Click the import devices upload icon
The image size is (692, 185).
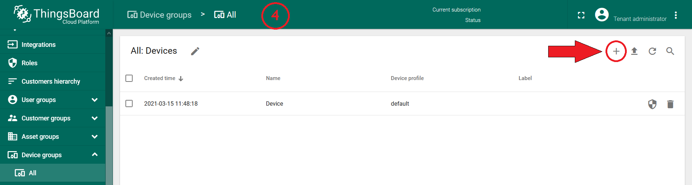pos(634,51)
